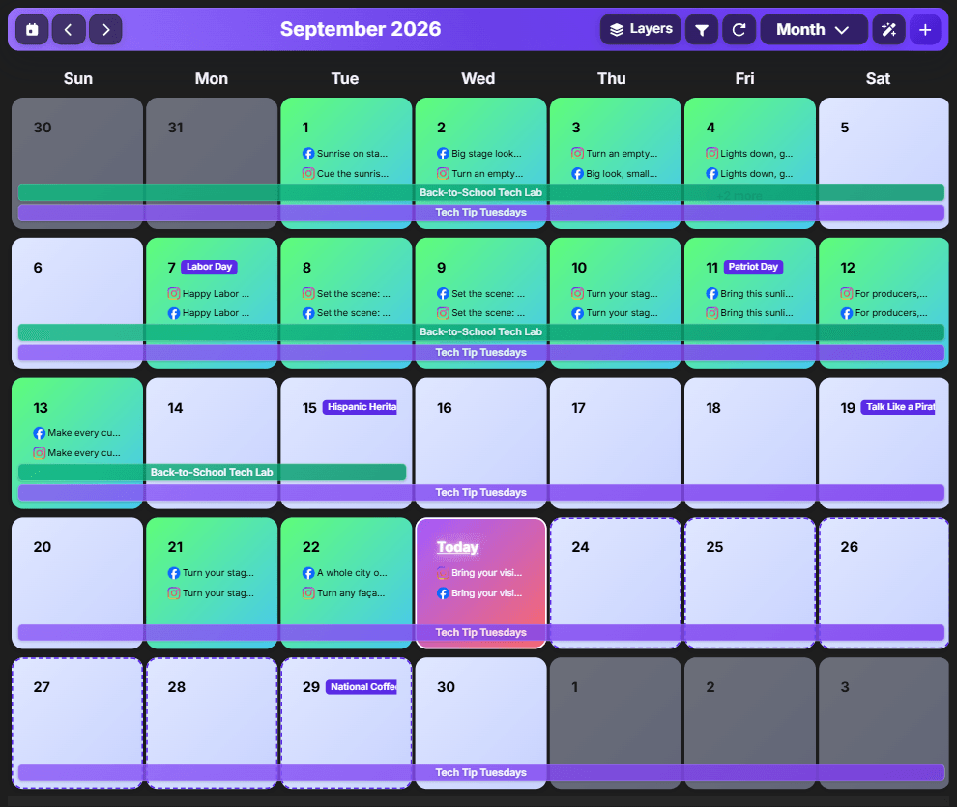Open Instagram post 'Turn an empty...' on Sept 3

point(614,153)
